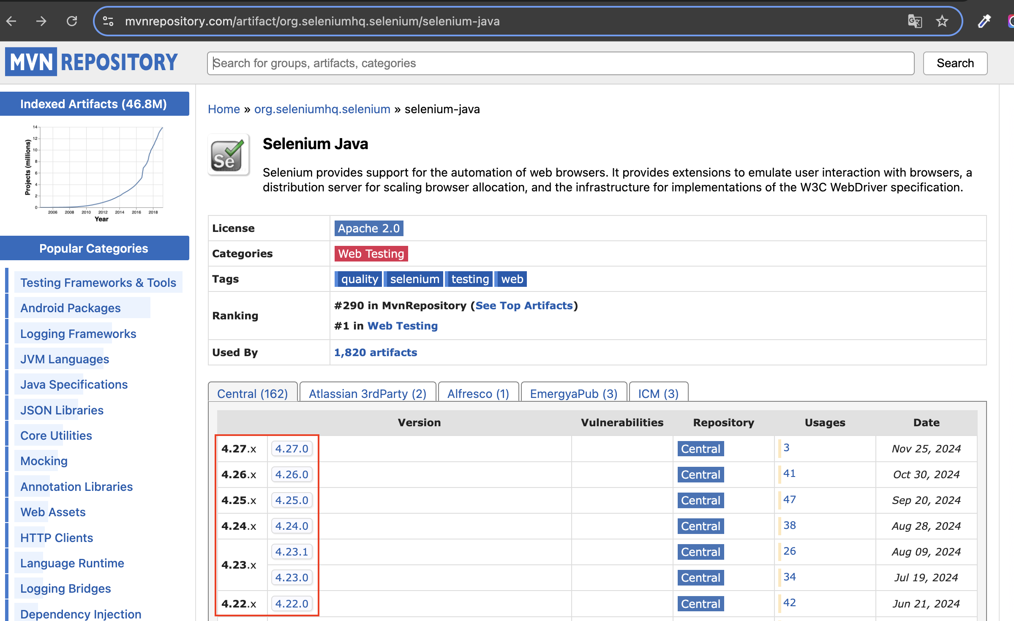Open the EmergyaPub (3) tab
This screenshot has width=1014, height=621.
573,393
